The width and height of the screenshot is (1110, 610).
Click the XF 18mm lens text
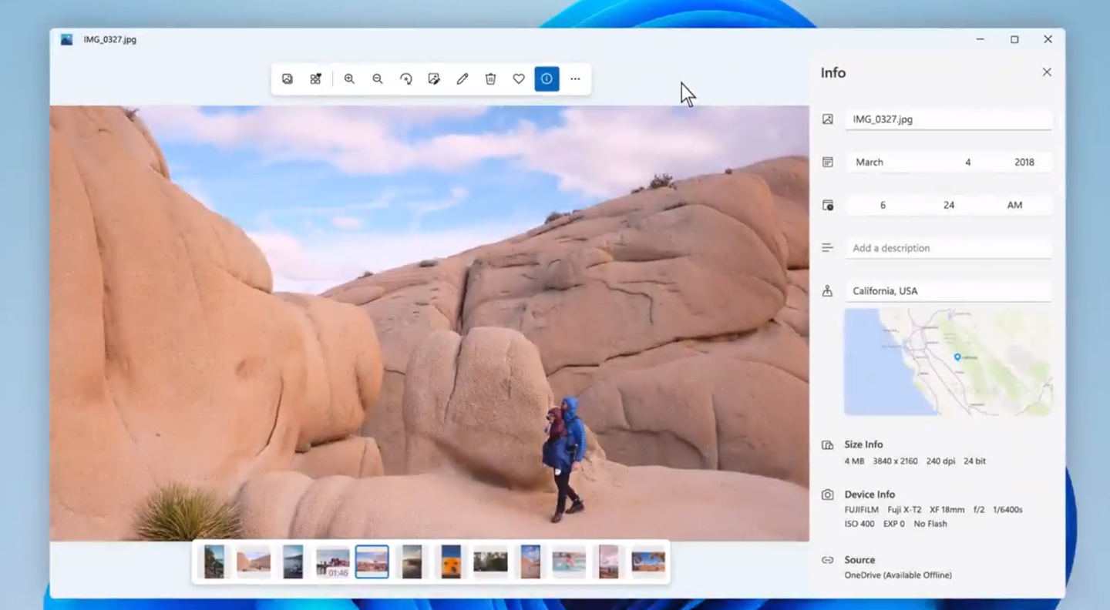(947, 510)
